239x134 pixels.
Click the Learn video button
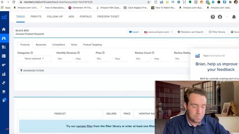(x=134, y=32)
